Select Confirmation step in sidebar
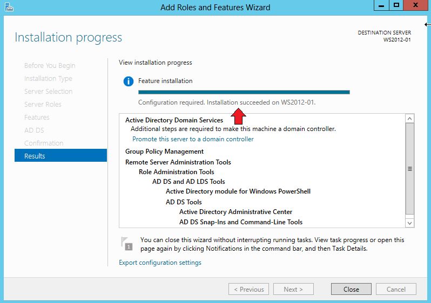 (x=44, y=143)
